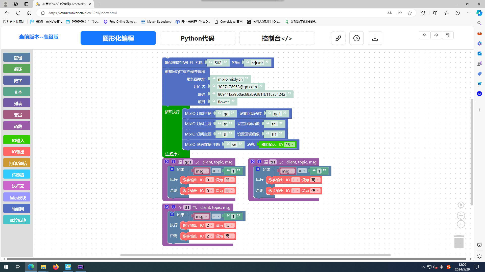Click the download code icon
Viewport: 485px width, 272px height.
click(375, 38)
